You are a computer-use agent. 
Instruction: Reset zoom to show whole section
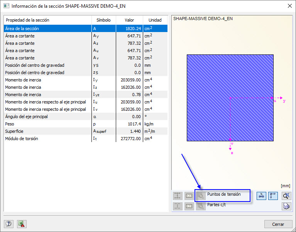click(x=286, y=196)
